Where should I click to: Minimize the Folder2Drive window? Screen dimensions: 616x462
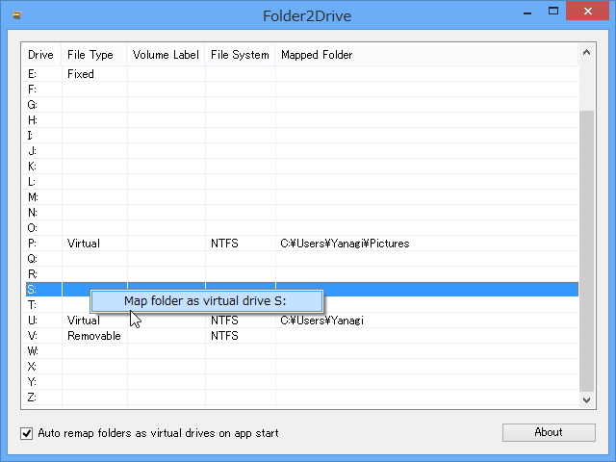pyautogui.click(x=527, y=13)
